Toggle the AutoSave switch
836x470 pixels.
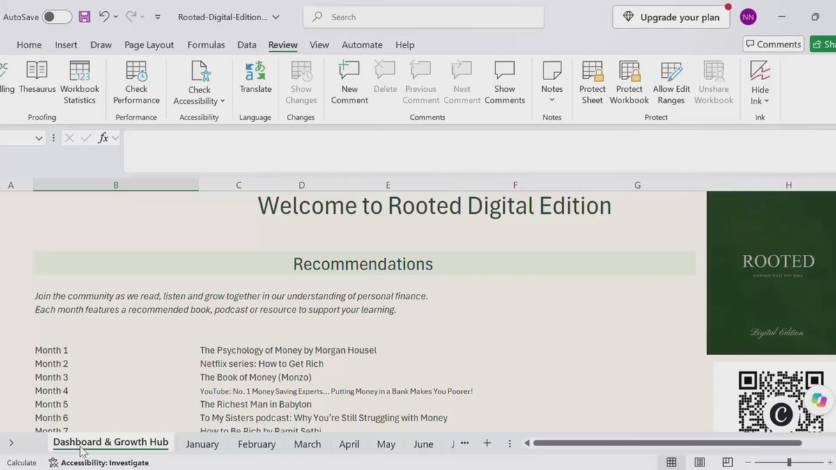coord(57,17)
